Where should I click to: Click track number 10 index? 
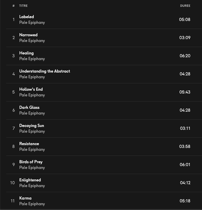12,183
